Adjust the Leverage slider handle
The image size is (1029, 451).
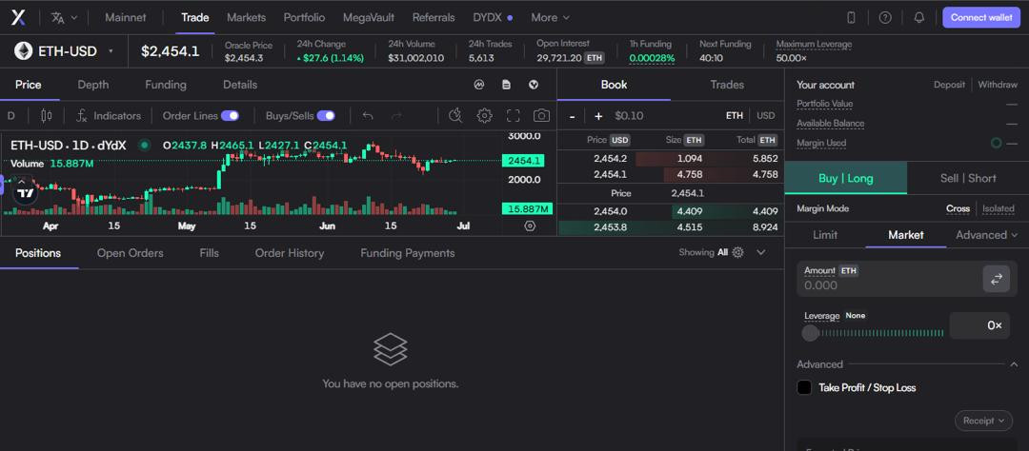click(810, 332)
